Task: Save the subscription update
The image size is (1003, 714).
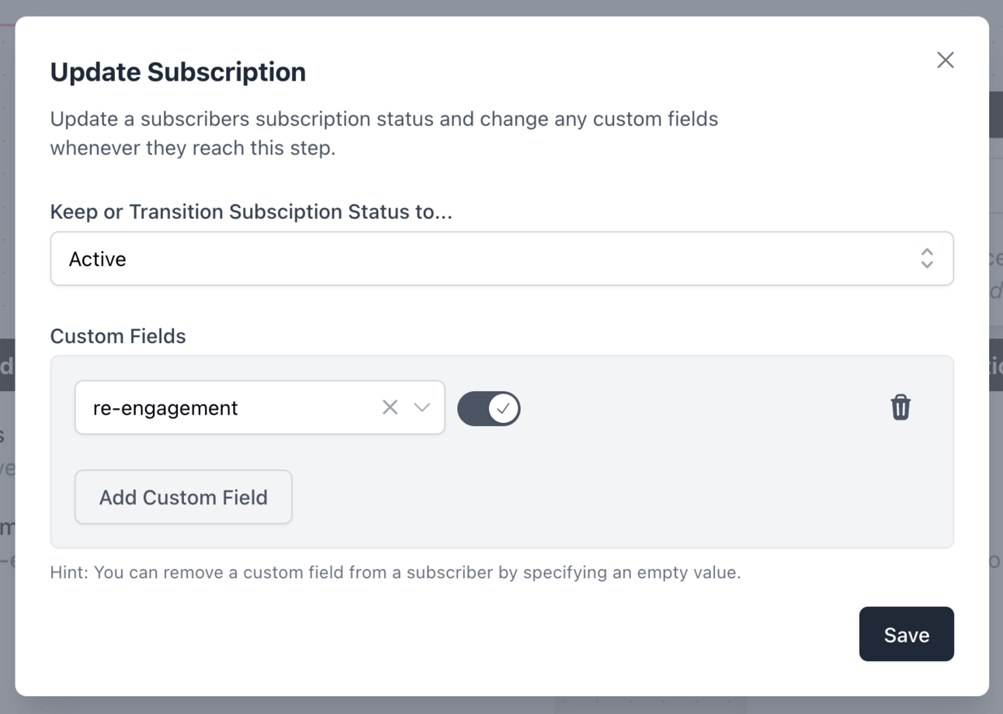Action: coord(906,634)
